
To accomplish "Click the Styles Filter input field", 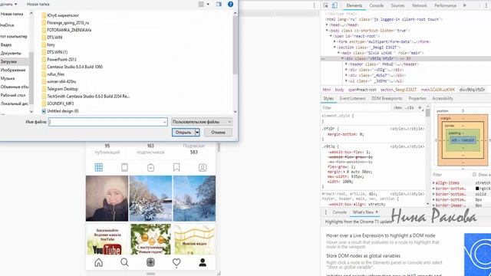I will (355, 107).
